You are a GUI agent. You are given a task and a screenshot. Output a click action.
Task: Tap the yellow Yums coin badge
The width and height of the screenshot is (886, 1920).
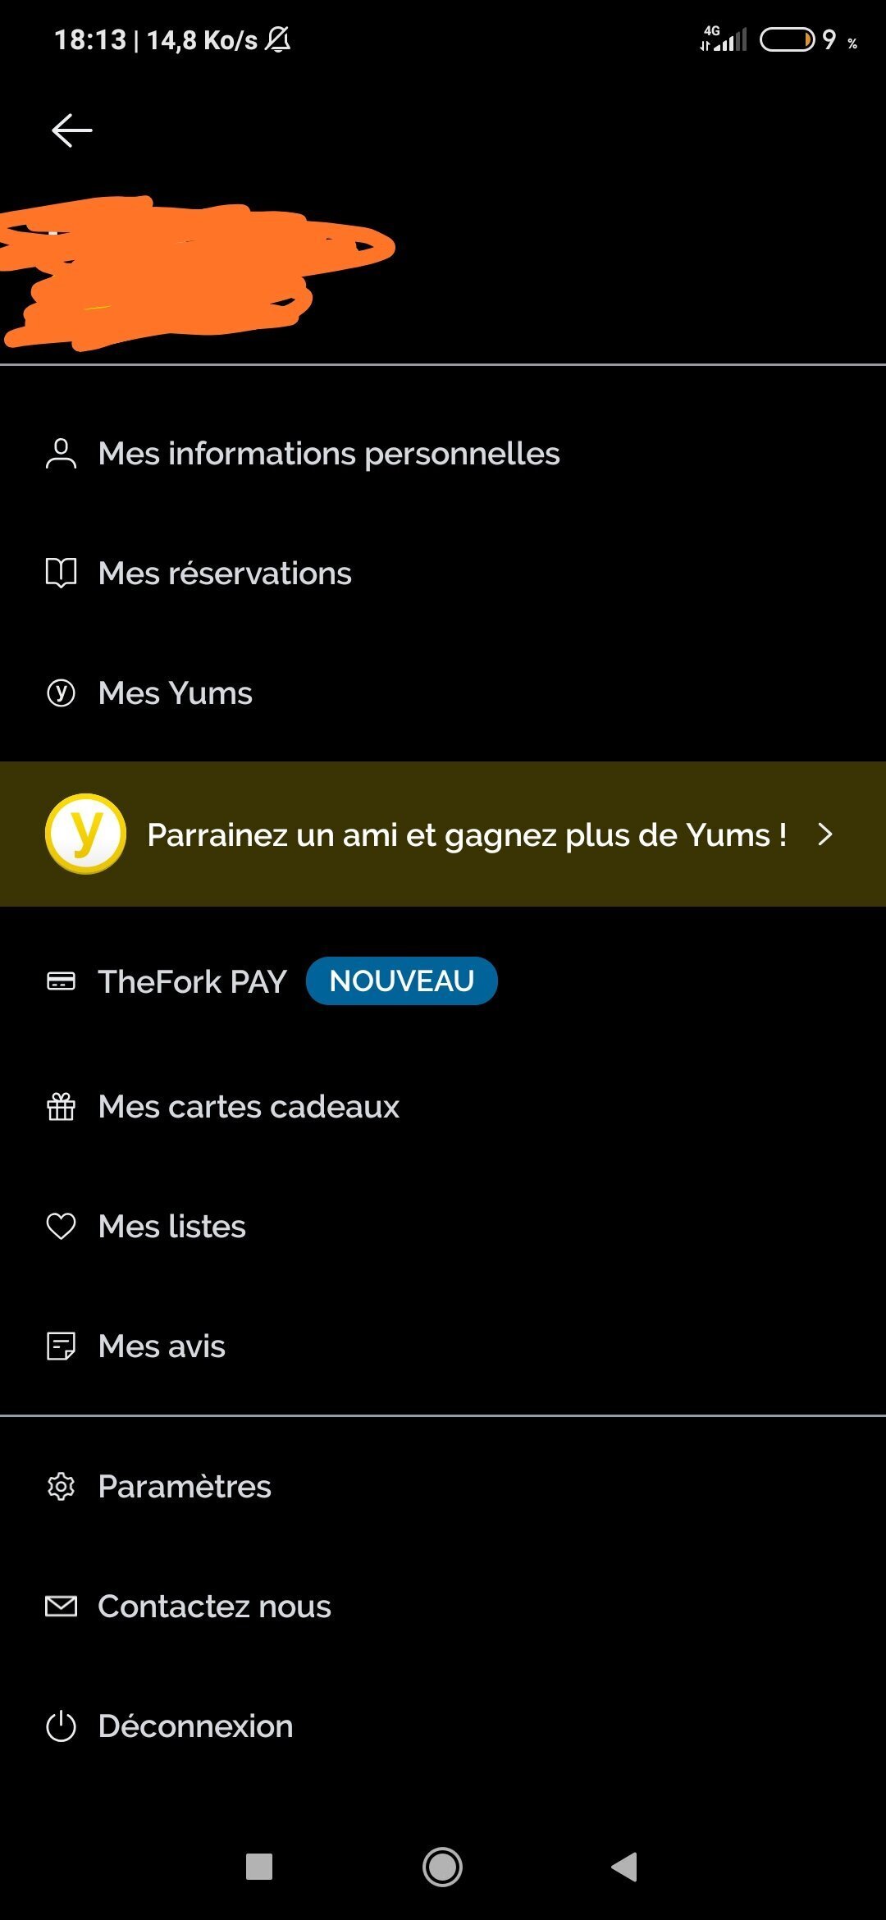(x=85, y=834)
